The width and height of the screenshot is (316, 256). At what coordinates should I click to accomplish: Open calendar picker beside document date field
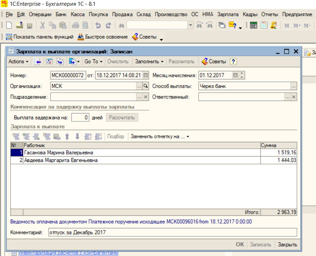point(146,75)
